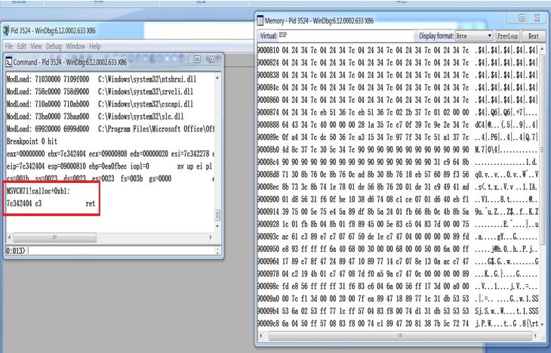Screen dimensions: 551x353
Task: Click the register line starting eax=00000000
Action: tap(110, 153)
